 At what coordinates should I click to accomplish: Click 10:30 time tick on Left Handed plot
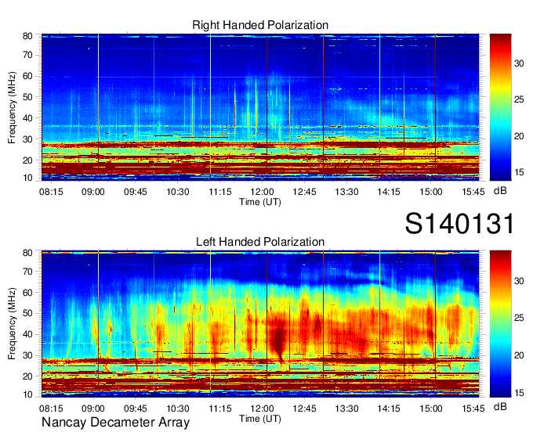(178, 409)
